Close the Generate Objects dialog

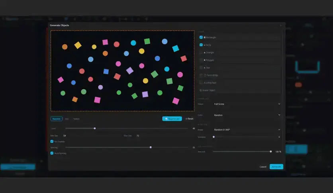[280, 25]
